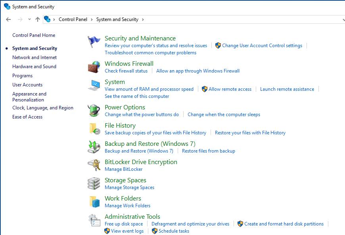Click Save backup copies with File History

tap(155, 133)
